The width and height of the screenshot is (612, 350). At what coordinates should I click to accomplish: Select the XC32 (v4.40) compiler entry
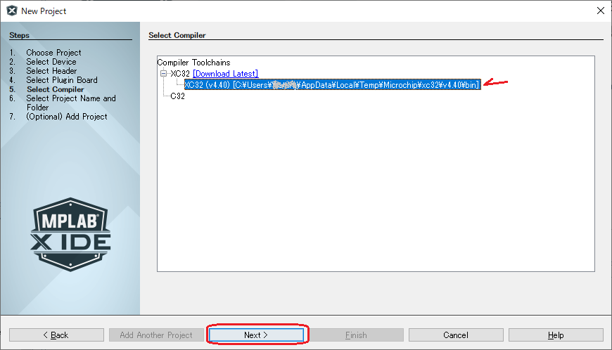point(332,84)
